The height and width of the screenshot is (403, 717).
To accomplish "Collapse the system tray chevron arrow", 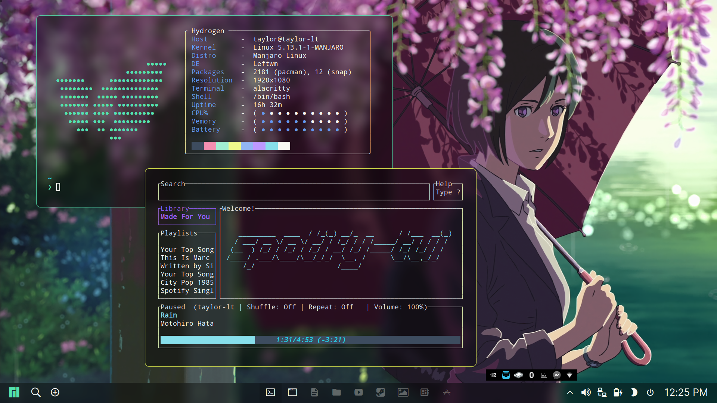I will coord(570,392).
